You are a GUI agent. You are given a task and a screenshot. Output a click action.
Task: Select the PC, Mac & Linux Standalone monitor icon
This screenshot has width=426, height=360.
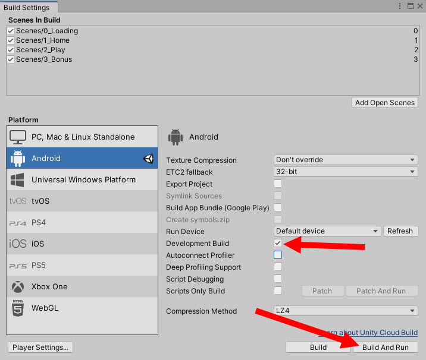tap(18, 137)
